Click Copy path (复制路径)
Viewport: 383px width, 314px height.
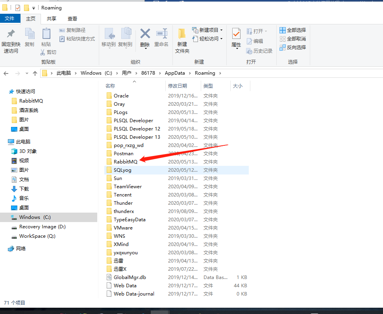point(72,30)
